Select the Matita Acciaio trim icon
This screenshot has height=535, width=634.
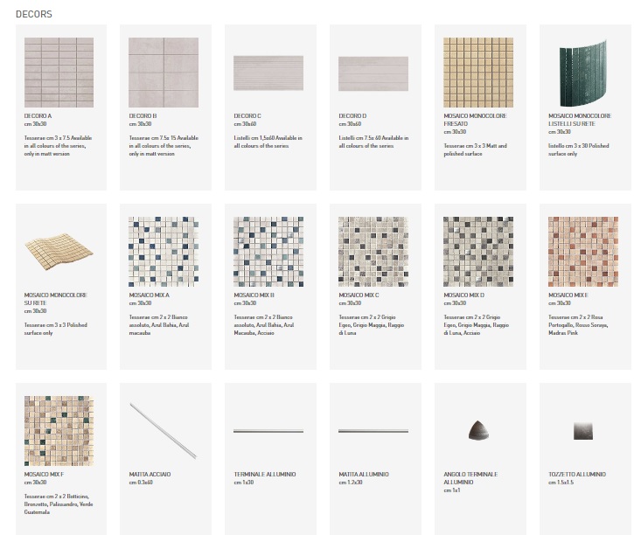pos(163,431)
